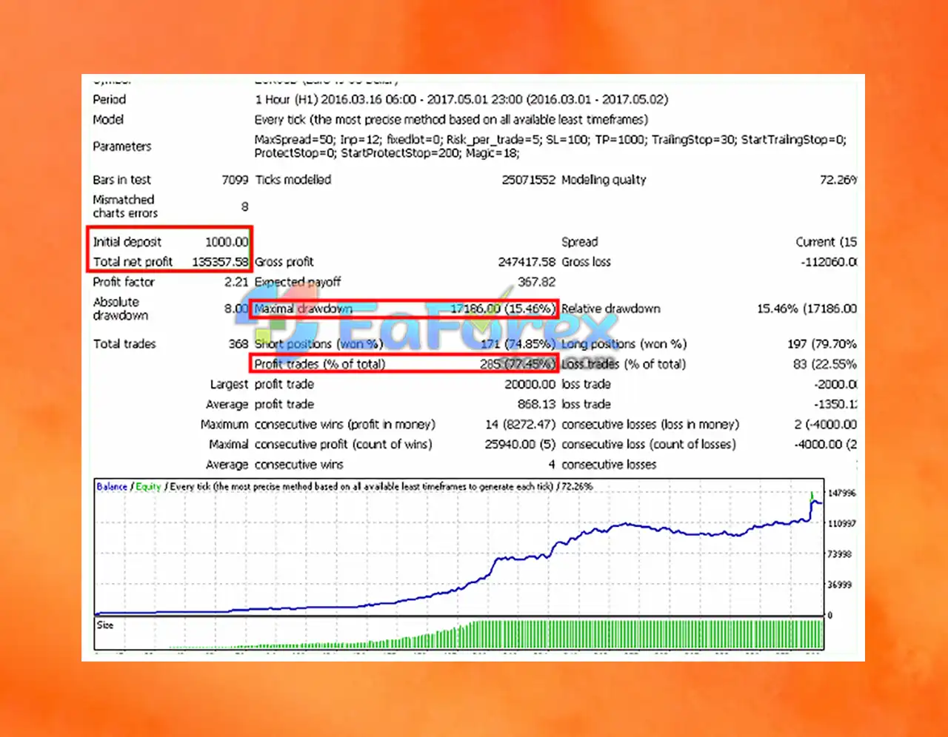Click the 36999 chart axis value

(x=840, y=585)
